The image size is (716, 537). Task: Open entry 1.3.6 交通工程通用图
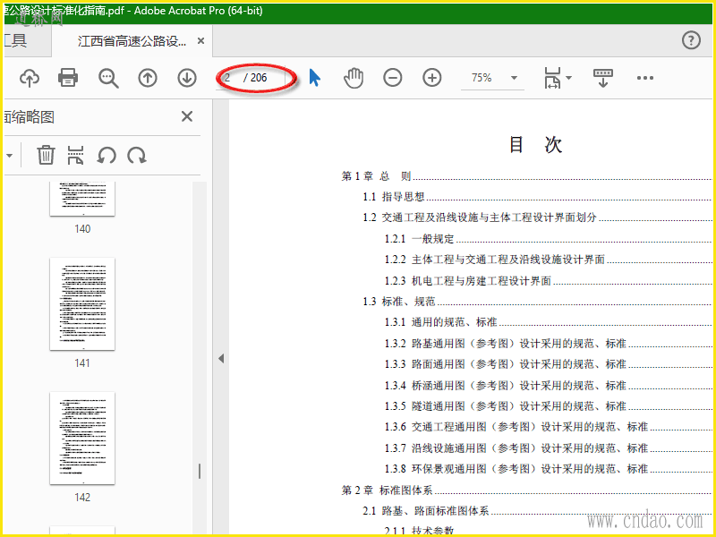click(548, 427)
